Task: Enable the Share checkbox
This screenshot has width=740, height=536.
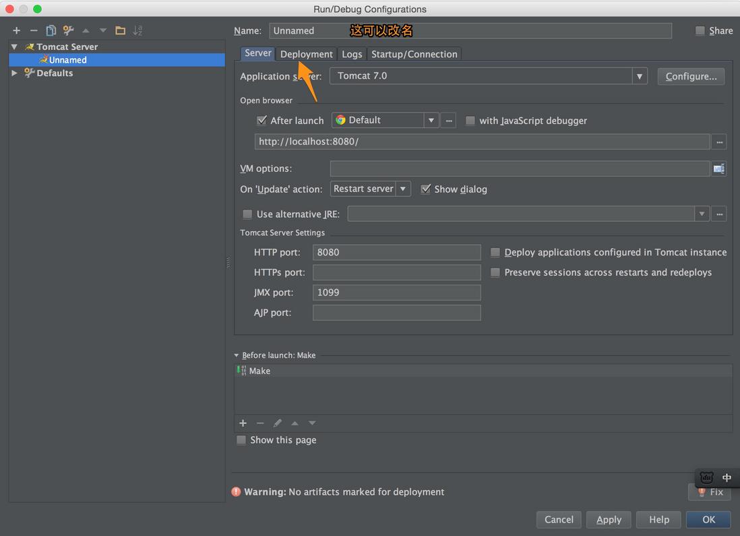Action: tap(700, 31)
